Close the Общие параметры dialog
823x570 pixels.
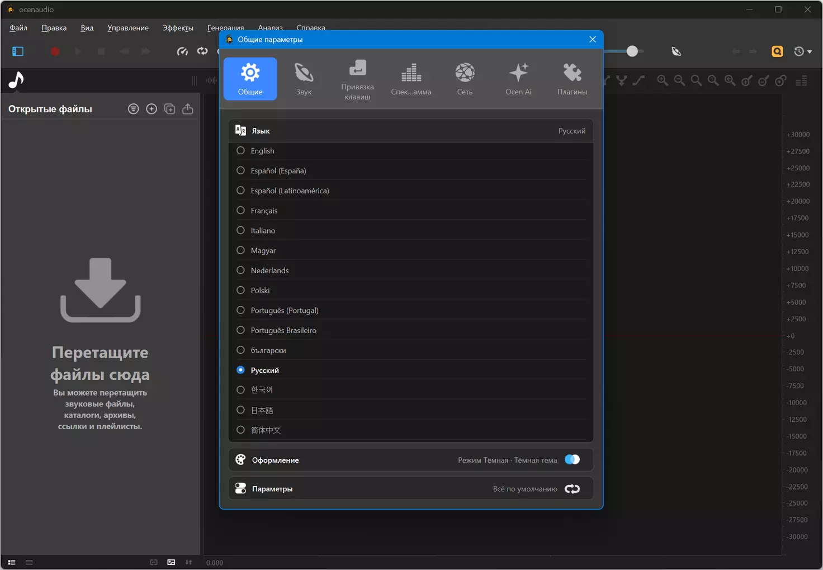[593, 39]
